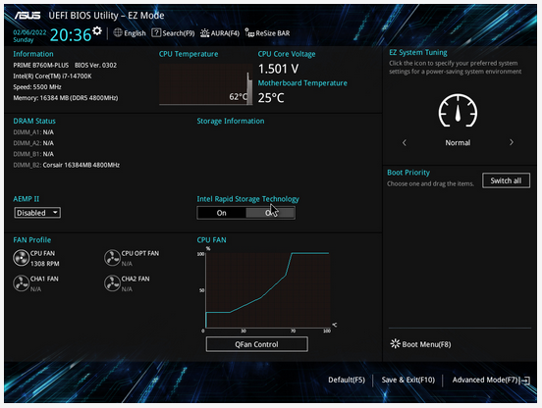Viewport: 542px width, 408px height.
Task: Click the DIMM_A1 N/A entry
Action: pos(33,132)
